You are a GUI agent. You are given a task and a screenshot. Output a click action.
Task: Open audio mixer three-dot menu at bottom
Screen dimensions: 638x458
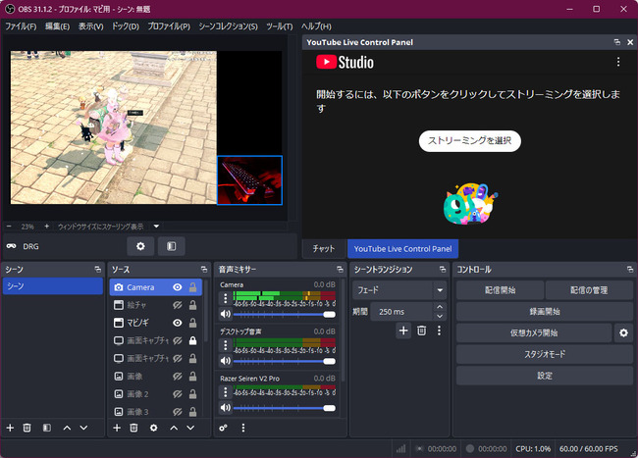click(x=243, y=428)
